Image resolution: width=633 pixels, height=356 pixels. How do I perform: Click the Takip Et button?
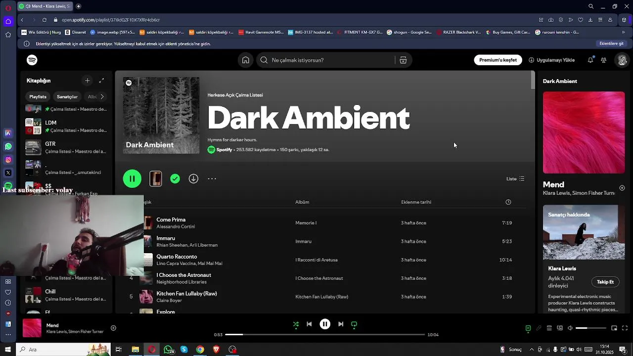pyautogui.click(x=605, y=282)
